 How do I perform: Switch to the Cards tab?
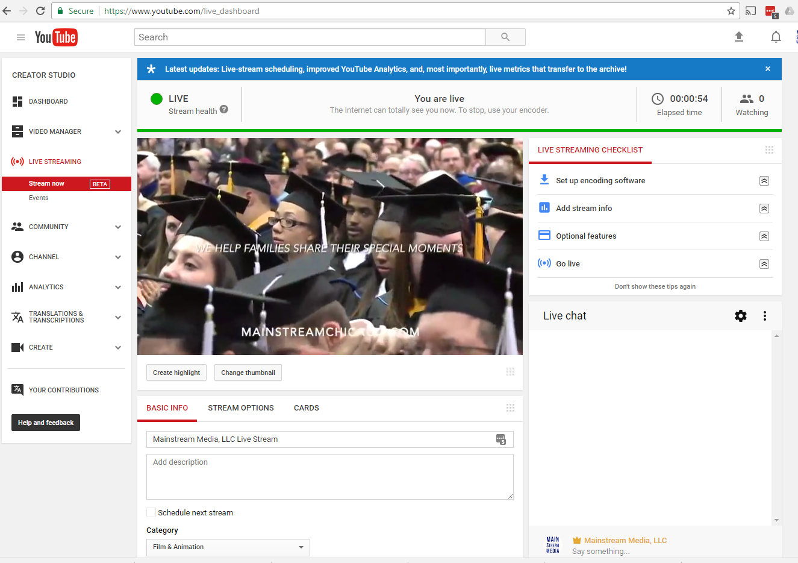pos(306,408)
